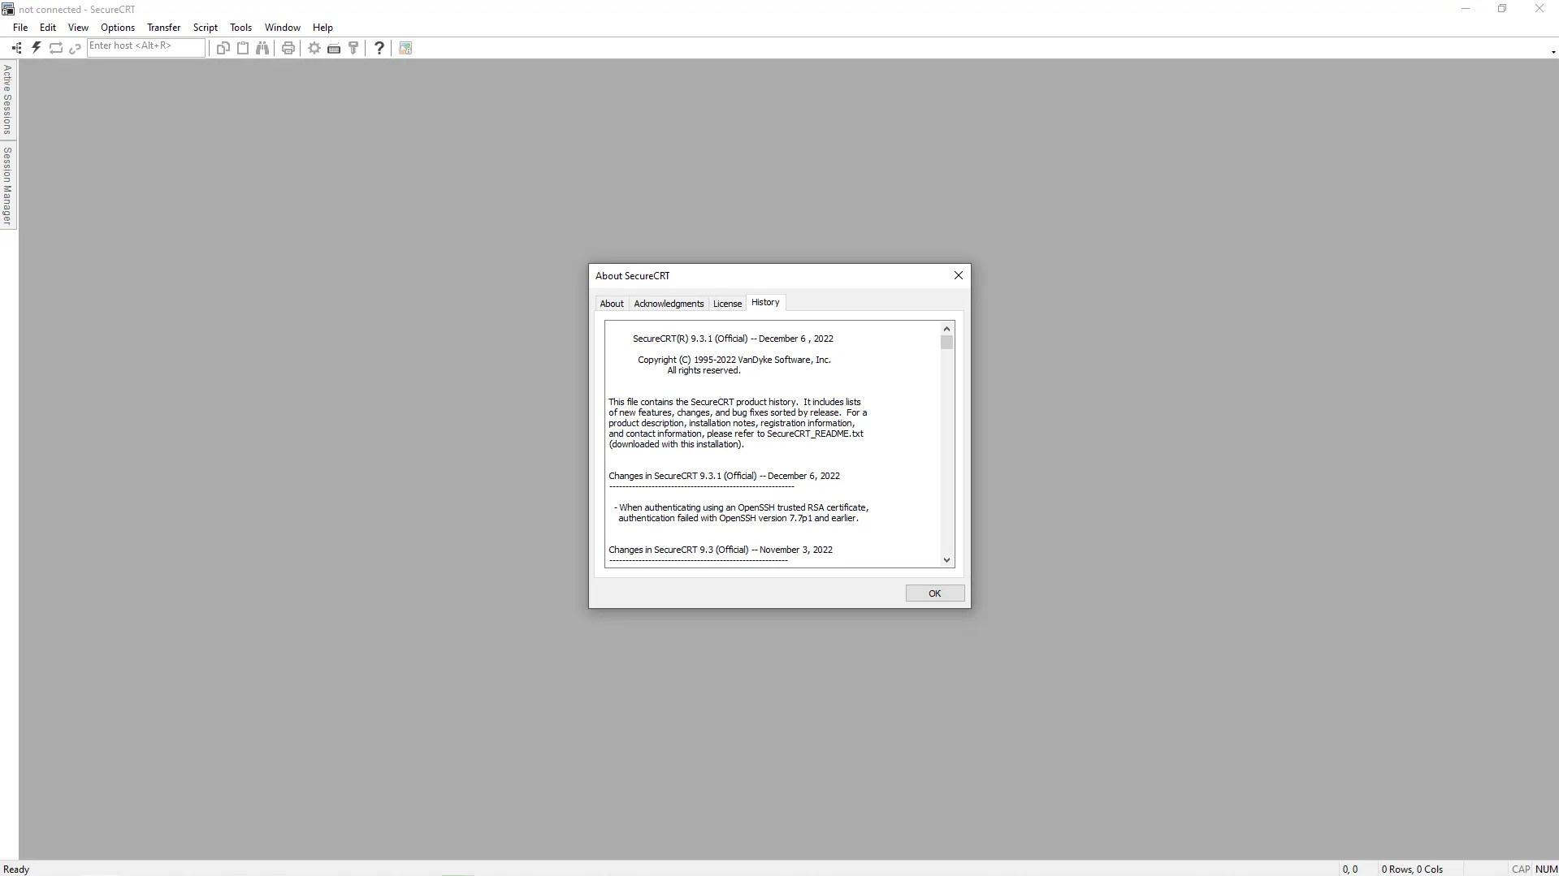1559x876 pixels.
Task: Open the Script menu
Action: coord(206,28)
